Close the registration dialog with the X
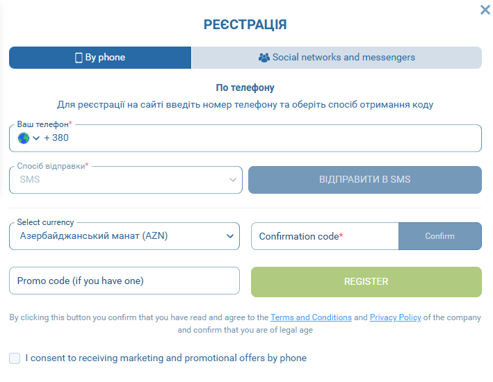Viewport: 493px width, 382px height. click(x=485, y=10)
